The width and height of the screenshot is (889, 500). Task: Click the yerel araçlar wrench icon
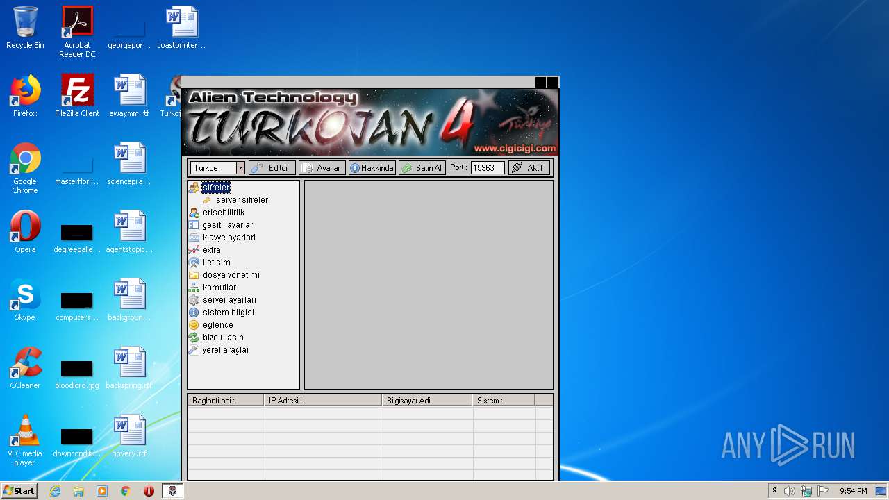[194, 350]
